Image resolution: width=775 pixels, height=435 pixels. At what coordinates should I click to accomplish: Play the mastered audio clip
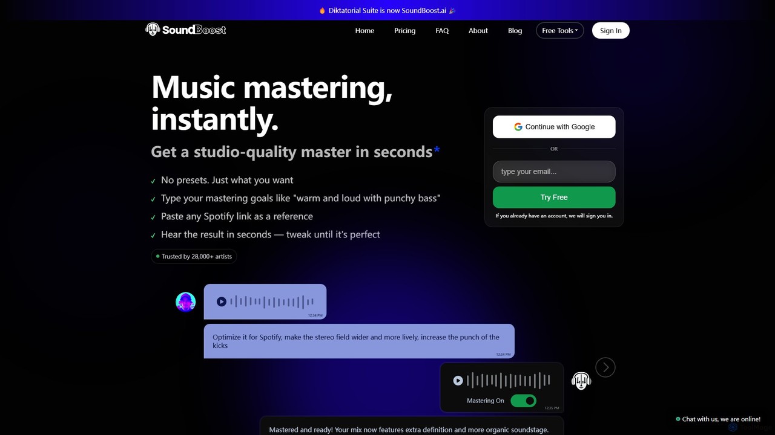point(458,381)
